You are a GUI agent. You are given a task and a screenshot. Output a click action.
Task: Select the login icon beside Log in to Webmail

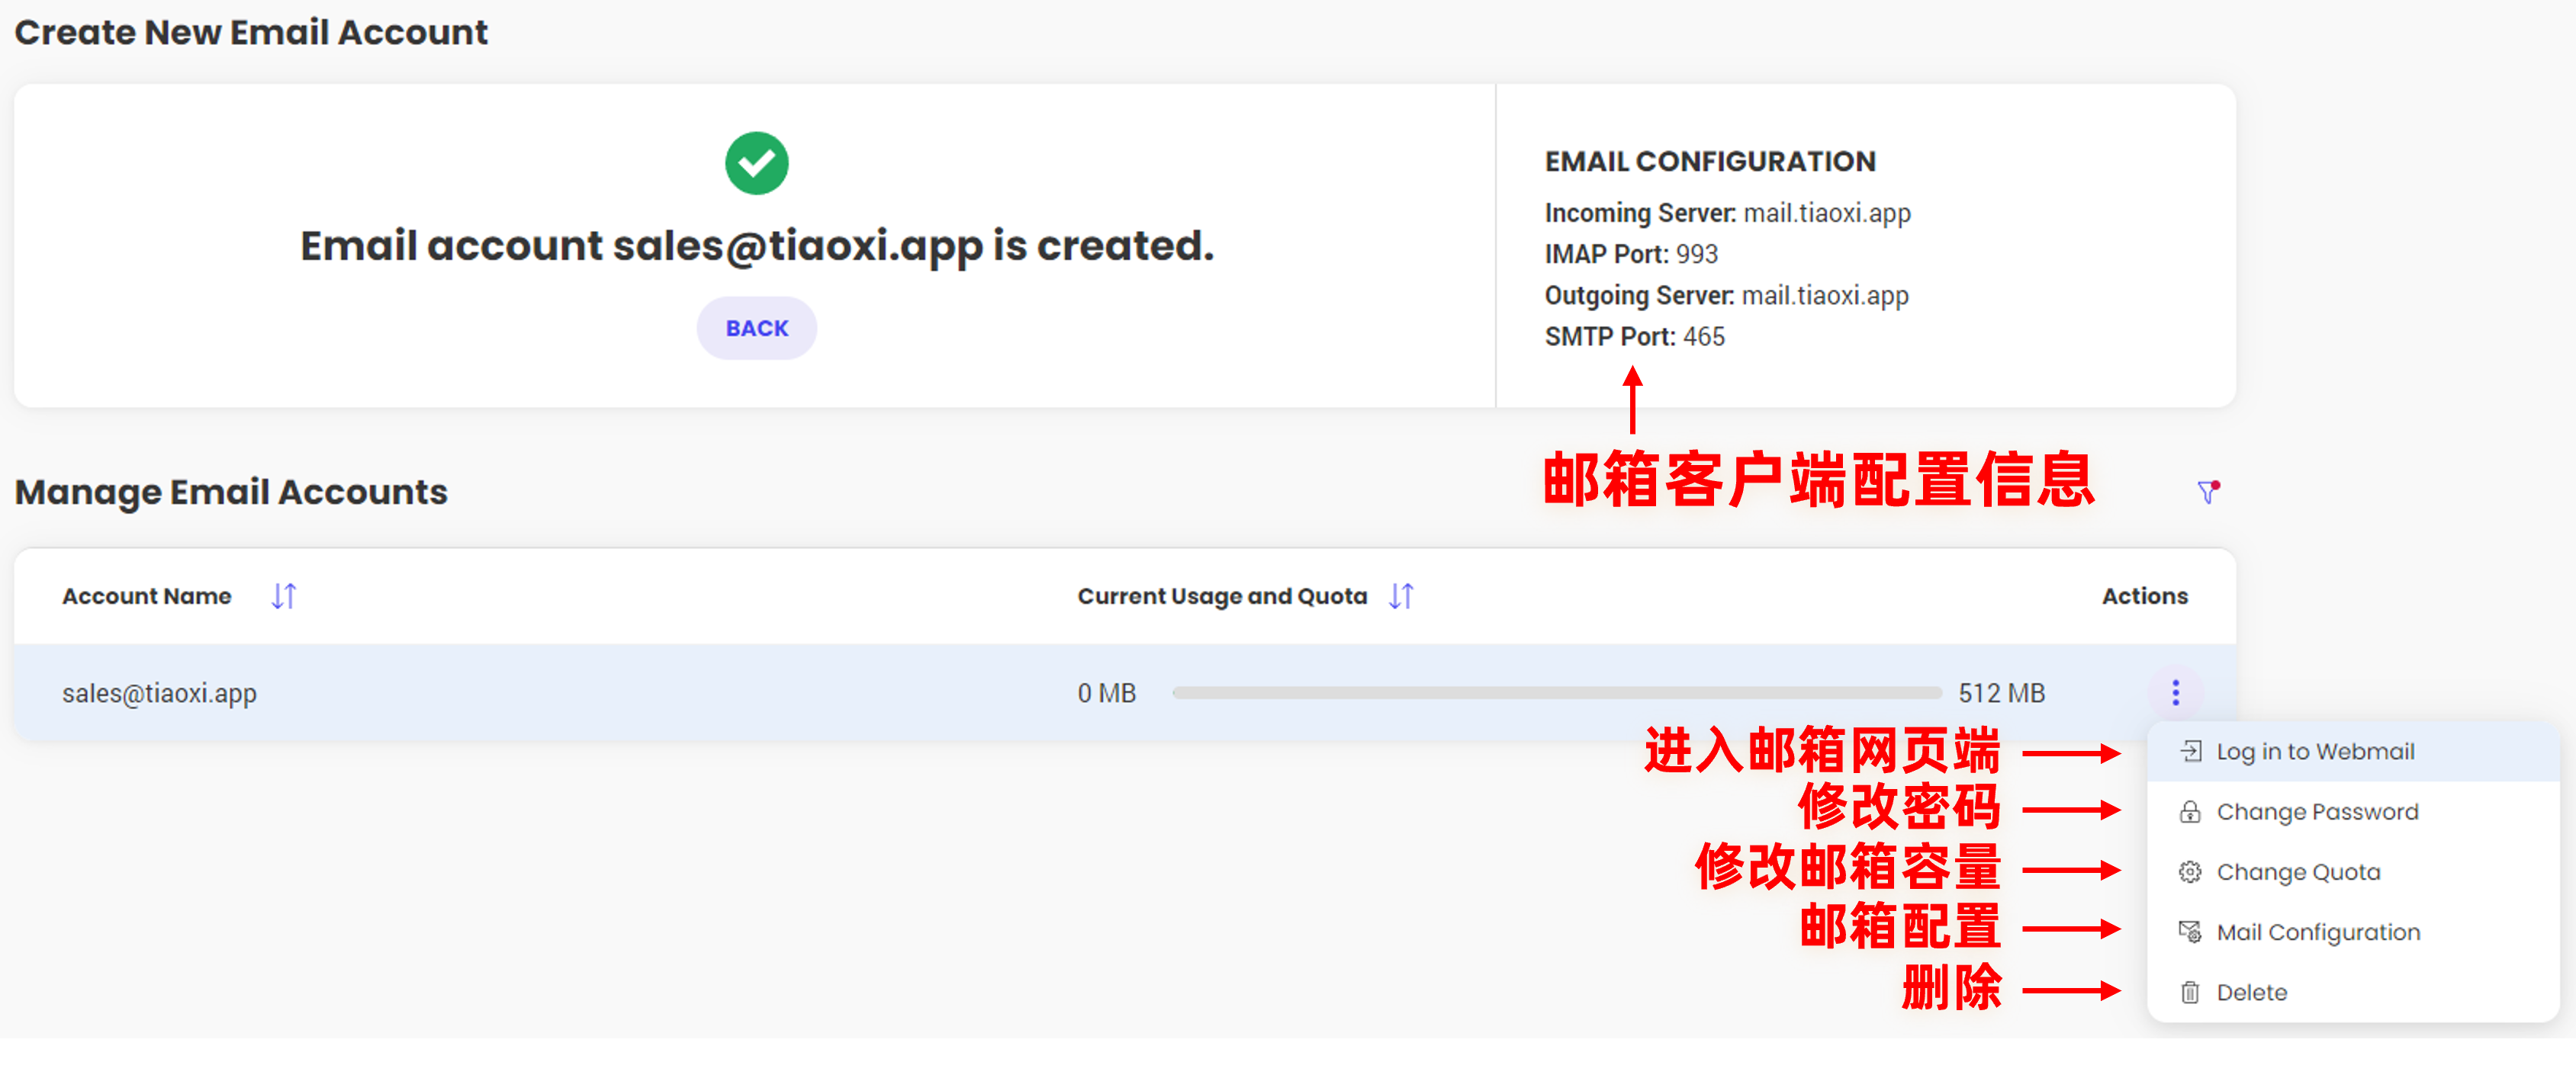pyautogui.click(x=2189, y=750)
